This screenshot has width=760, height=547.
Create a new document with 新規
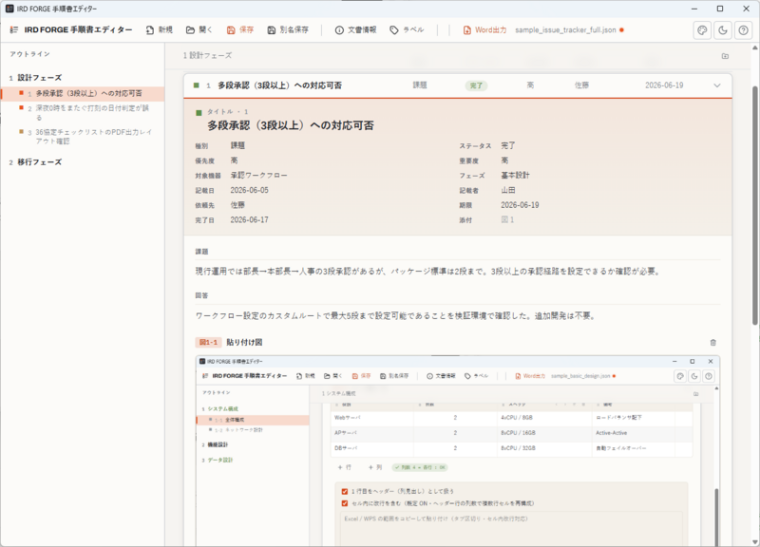click(160, 29)
